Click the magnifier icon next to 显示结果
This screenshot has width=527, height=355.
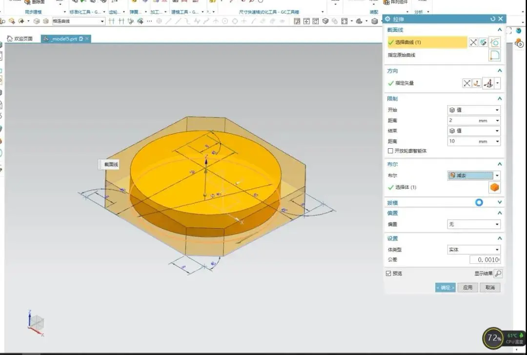[x=498, y=274]
